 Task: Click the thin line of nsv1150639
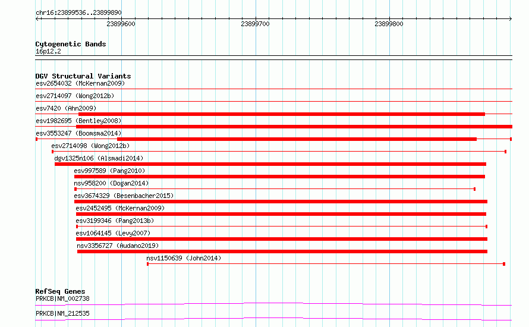pos(326,264)
